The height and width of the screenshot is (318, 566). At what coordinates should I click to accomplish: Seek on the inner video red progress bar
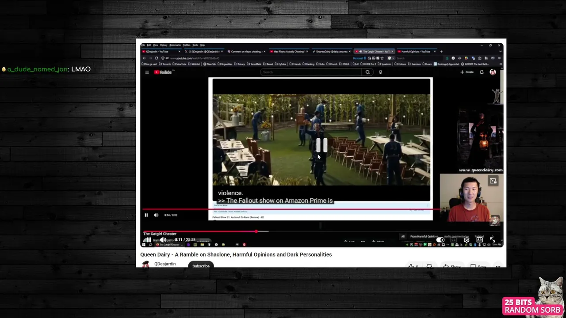[x=291, y=209]
